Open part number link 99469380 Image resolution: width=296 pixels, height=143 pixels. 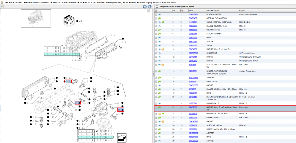click(x=193, y=107)
